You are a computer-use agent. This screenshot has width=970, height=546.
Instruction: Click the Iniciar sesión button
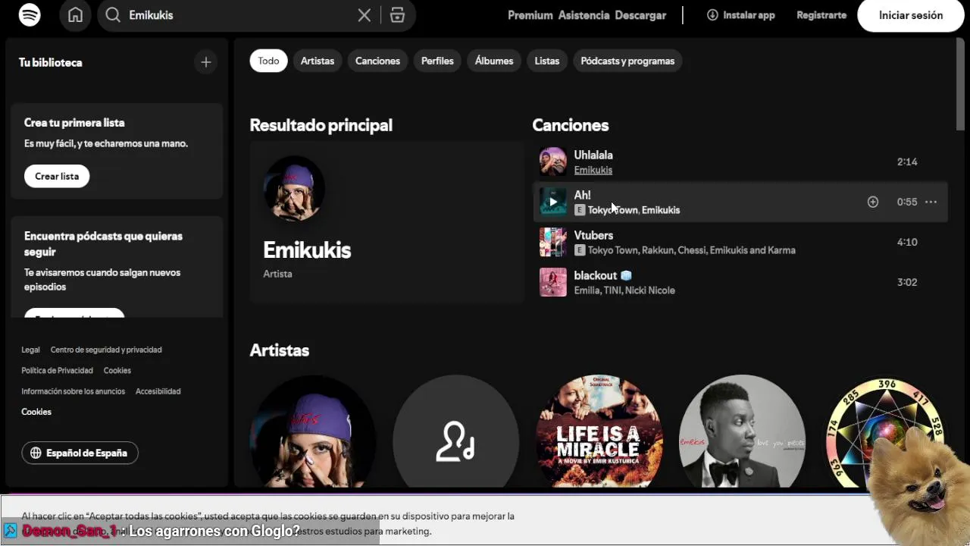(x=911, y=15)
